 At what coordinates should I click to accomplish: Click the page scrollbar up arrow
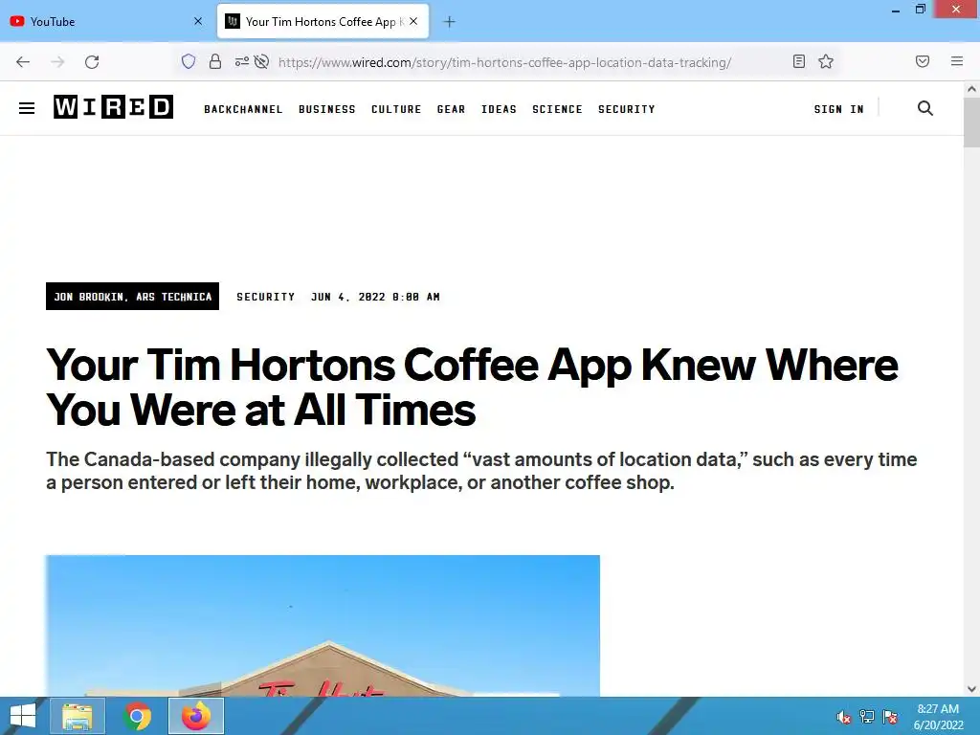click(x=971, y=89)
